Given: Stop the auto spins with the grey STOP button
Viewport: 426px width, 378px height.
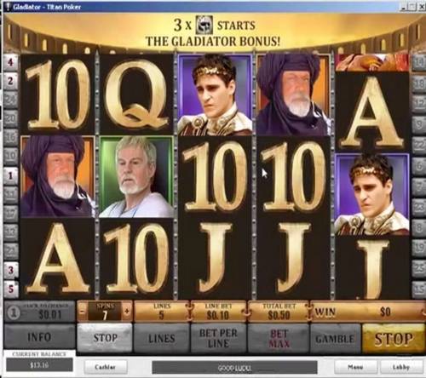Looking at the screenshot, I should [x=105, y=338].
